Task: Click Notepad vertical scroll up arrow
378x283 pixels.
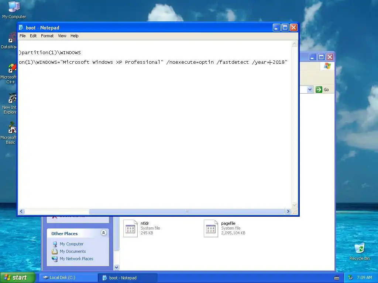Action: [294, 44]
